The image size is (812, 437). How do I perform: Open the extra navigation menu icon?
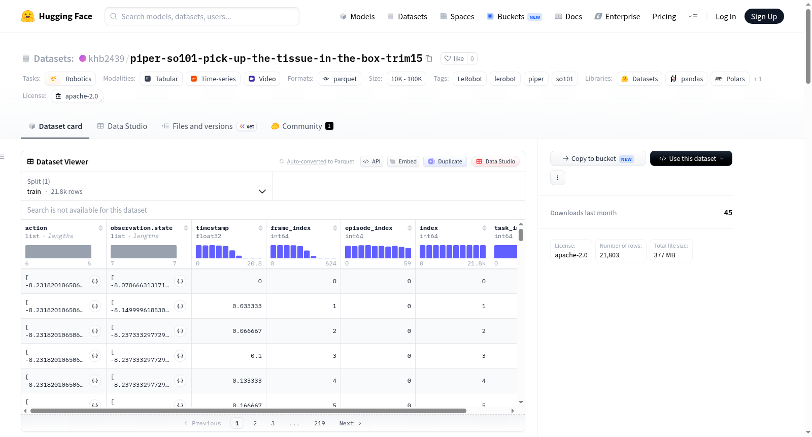[x=693, y=16]
